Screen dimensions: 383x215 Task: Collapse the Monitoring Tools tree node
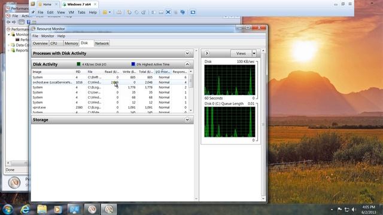(9, 35)
